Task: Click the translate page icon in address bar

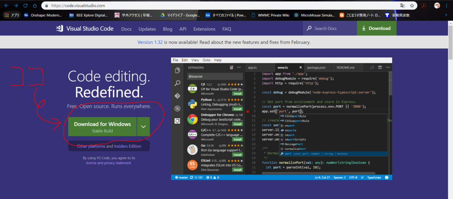Action: click(x=402, y=6)
